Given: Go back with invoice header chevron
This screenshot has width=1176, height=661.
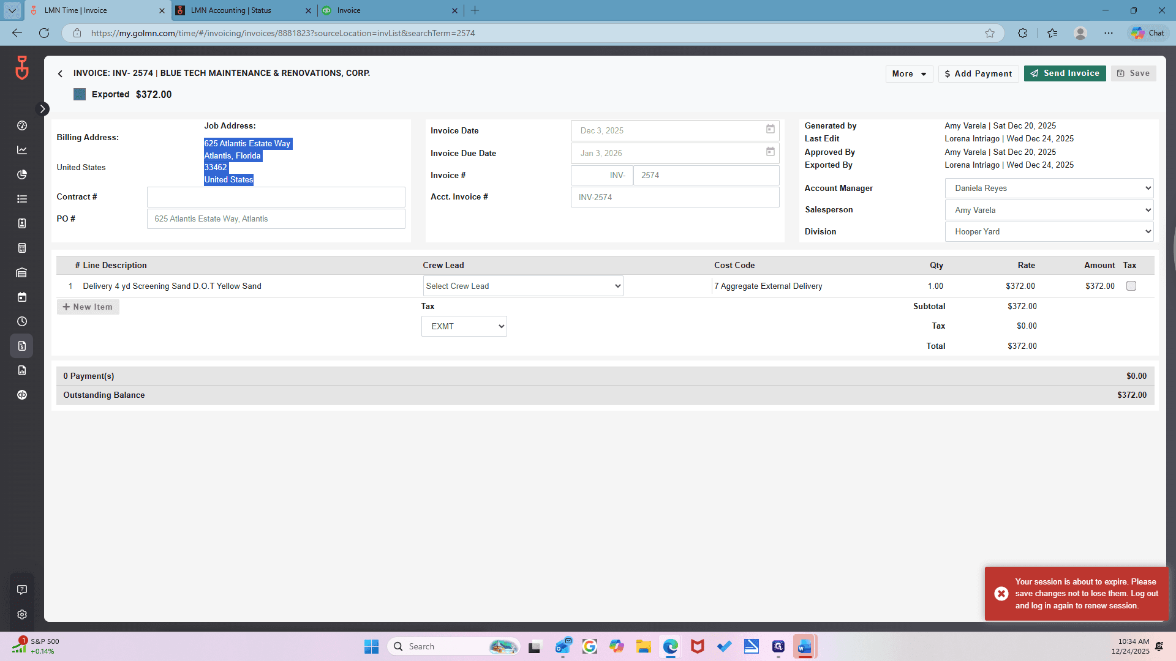Looking at the screenshot, I should tap(60, 73).
